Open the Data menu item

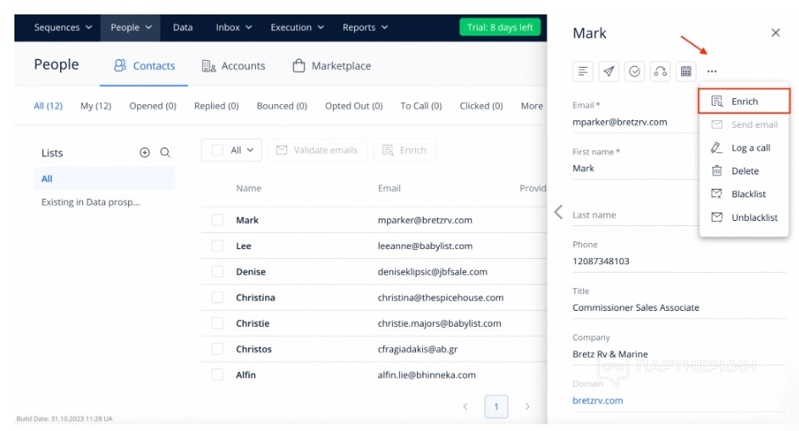[x=183, y=27]
